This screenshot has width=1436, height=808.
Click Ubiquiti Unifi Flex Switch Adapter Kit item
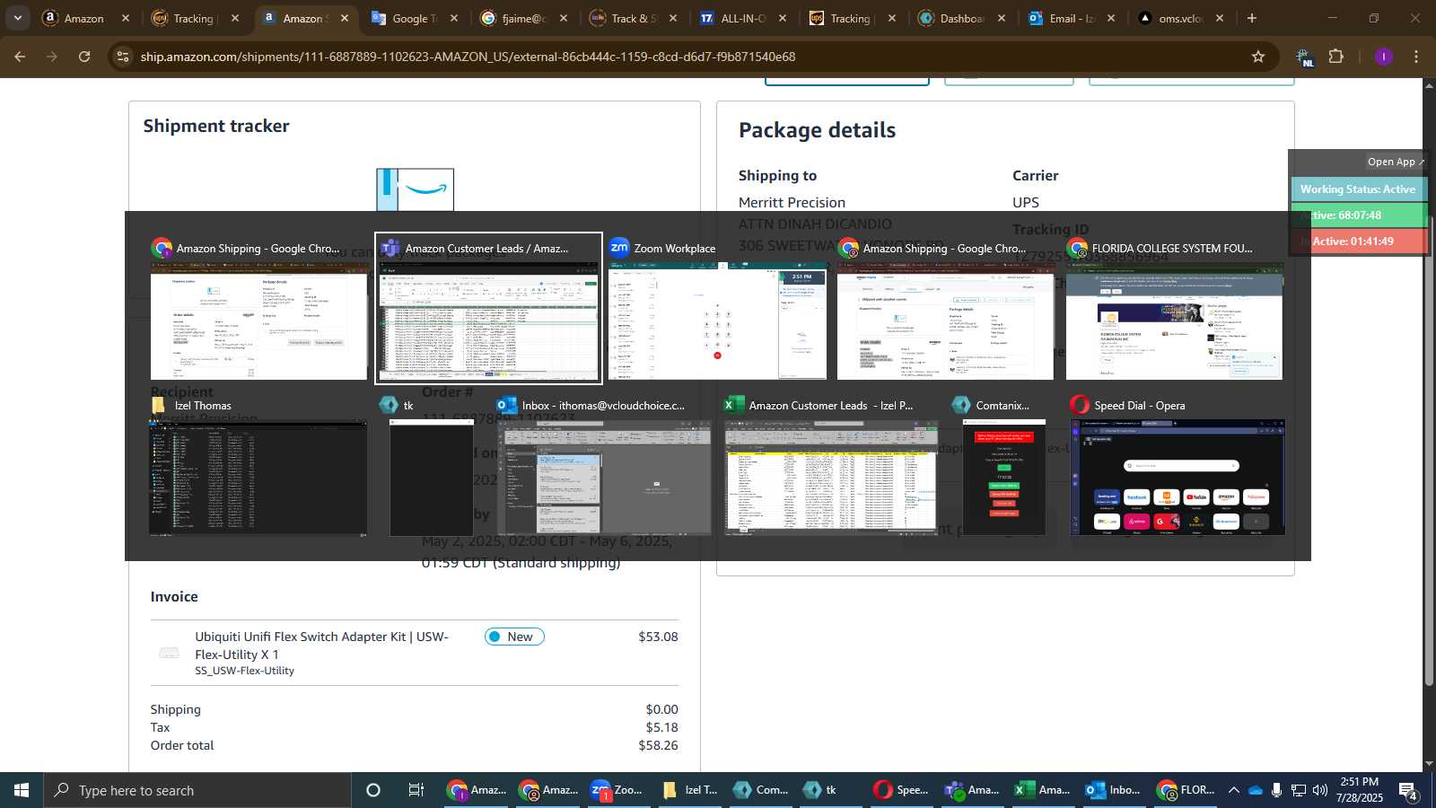322,646
